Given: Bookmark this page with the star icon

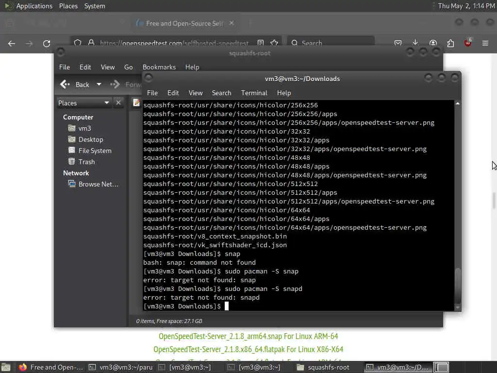Looking at the screenshot, I should [x=274, y=43].
